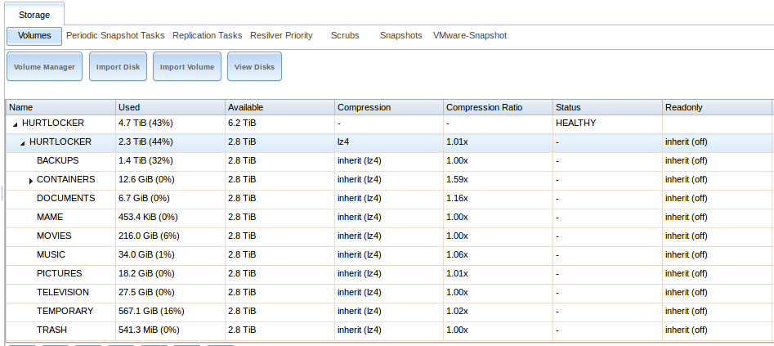Viewport: 774px width, 346px height.
Task: Collapse the nested HURTLOCKER dataset arrow
Action: tap(22, 142)
